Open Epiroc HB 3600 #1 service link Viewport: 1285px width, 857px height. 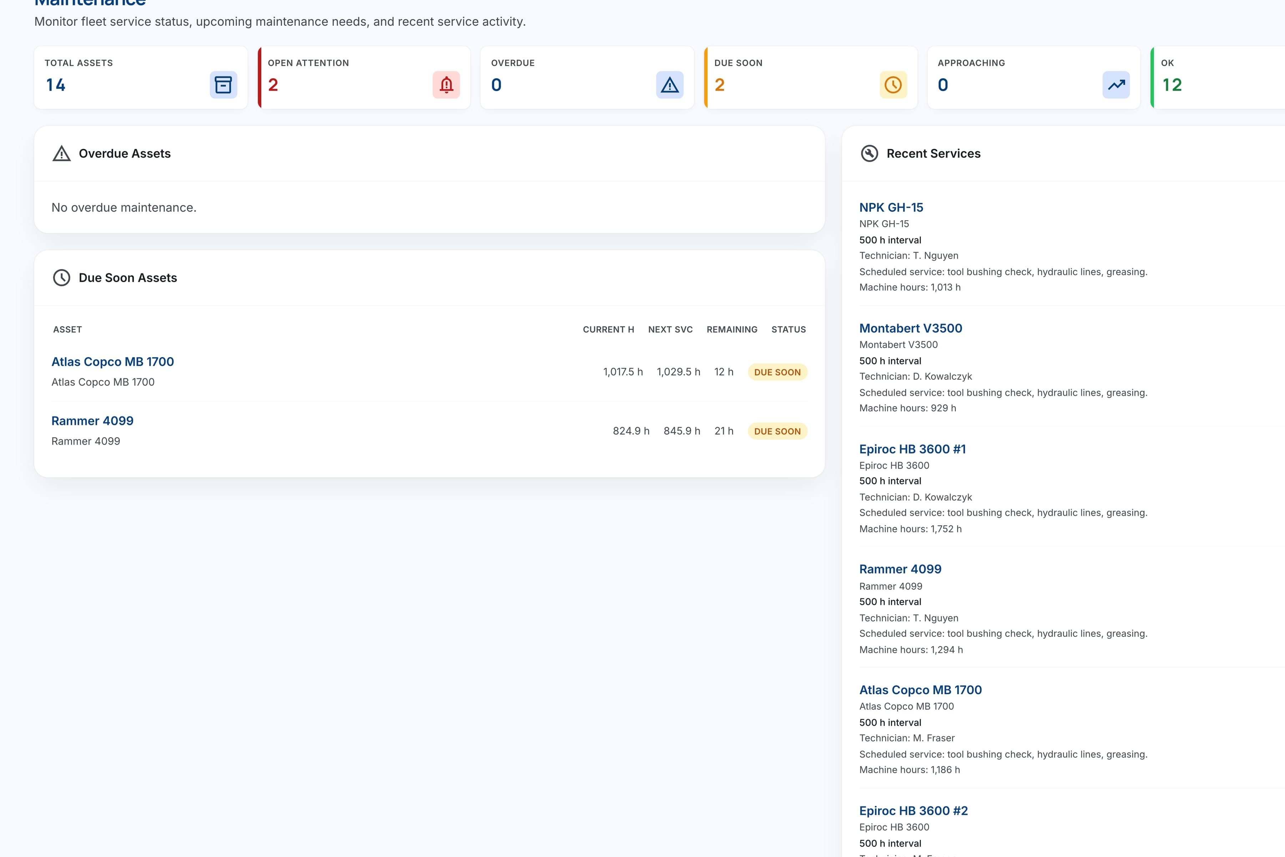[912, 449]
